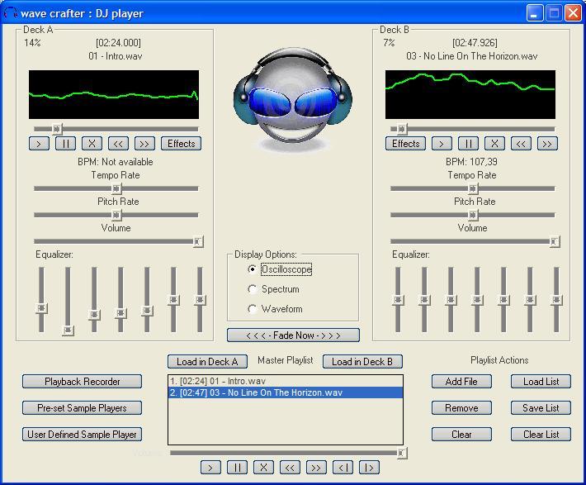Click Load in Deck B

click(x=362, y=362)
